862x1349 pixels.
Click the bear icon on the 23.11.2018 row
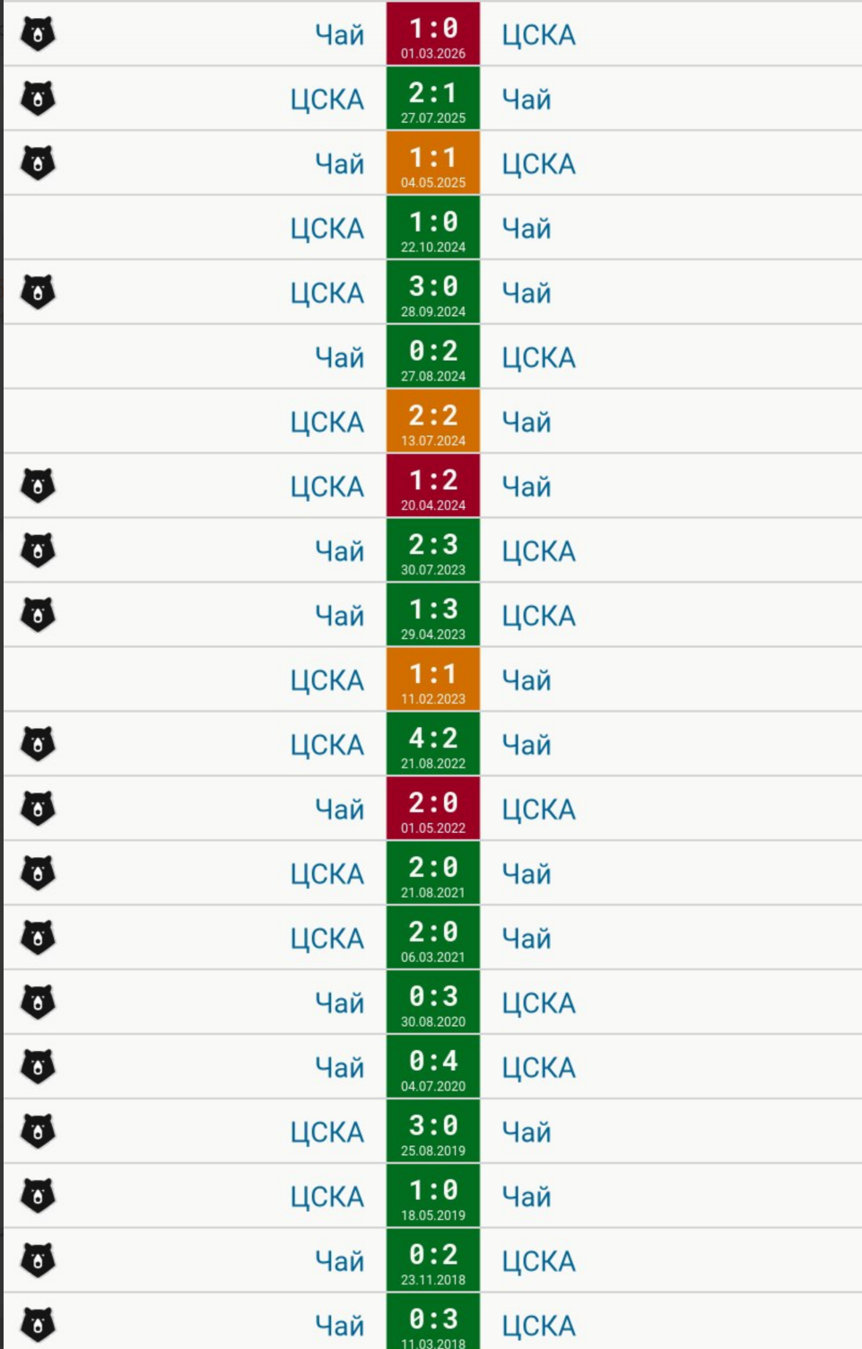coord(38,1260)
